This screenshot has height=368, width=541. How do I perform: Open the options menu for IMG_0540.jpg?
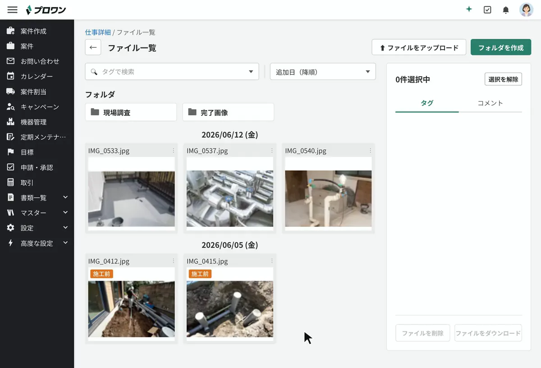371,151
